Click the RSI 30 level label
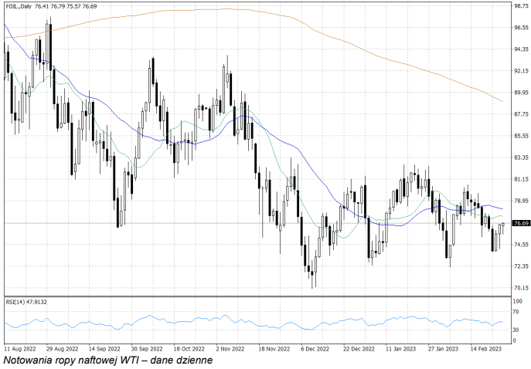 (516, 330)
